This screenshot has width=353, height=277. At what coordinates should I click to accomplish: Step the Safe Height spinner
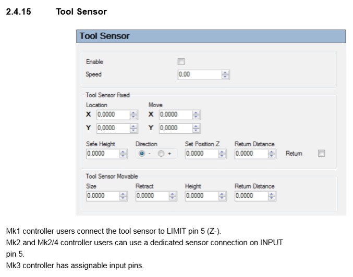[x=124, y=154]
